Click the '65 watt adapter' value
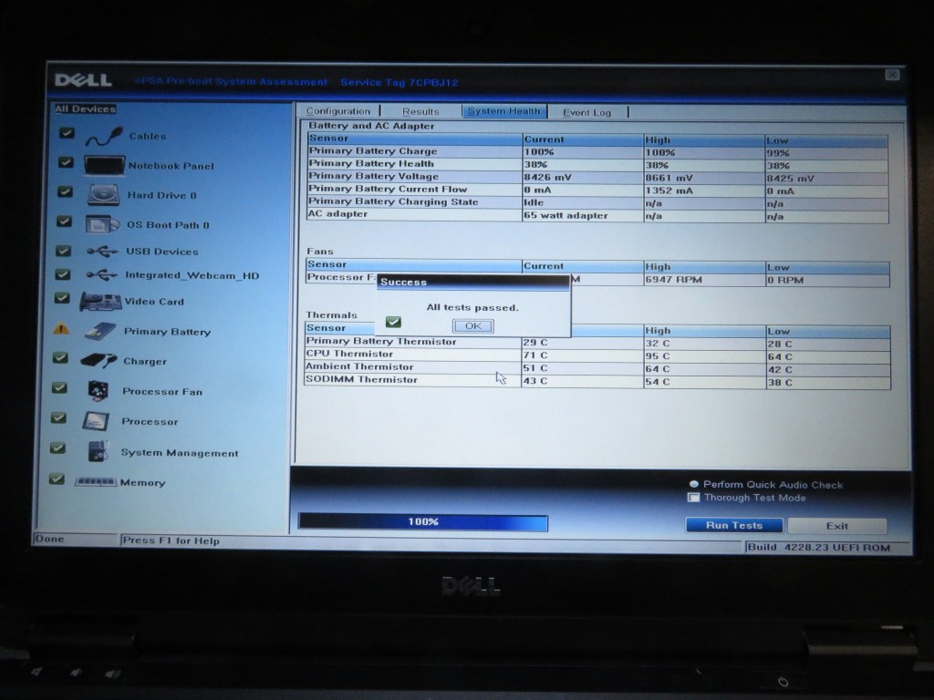 click(x=566, y=215)
